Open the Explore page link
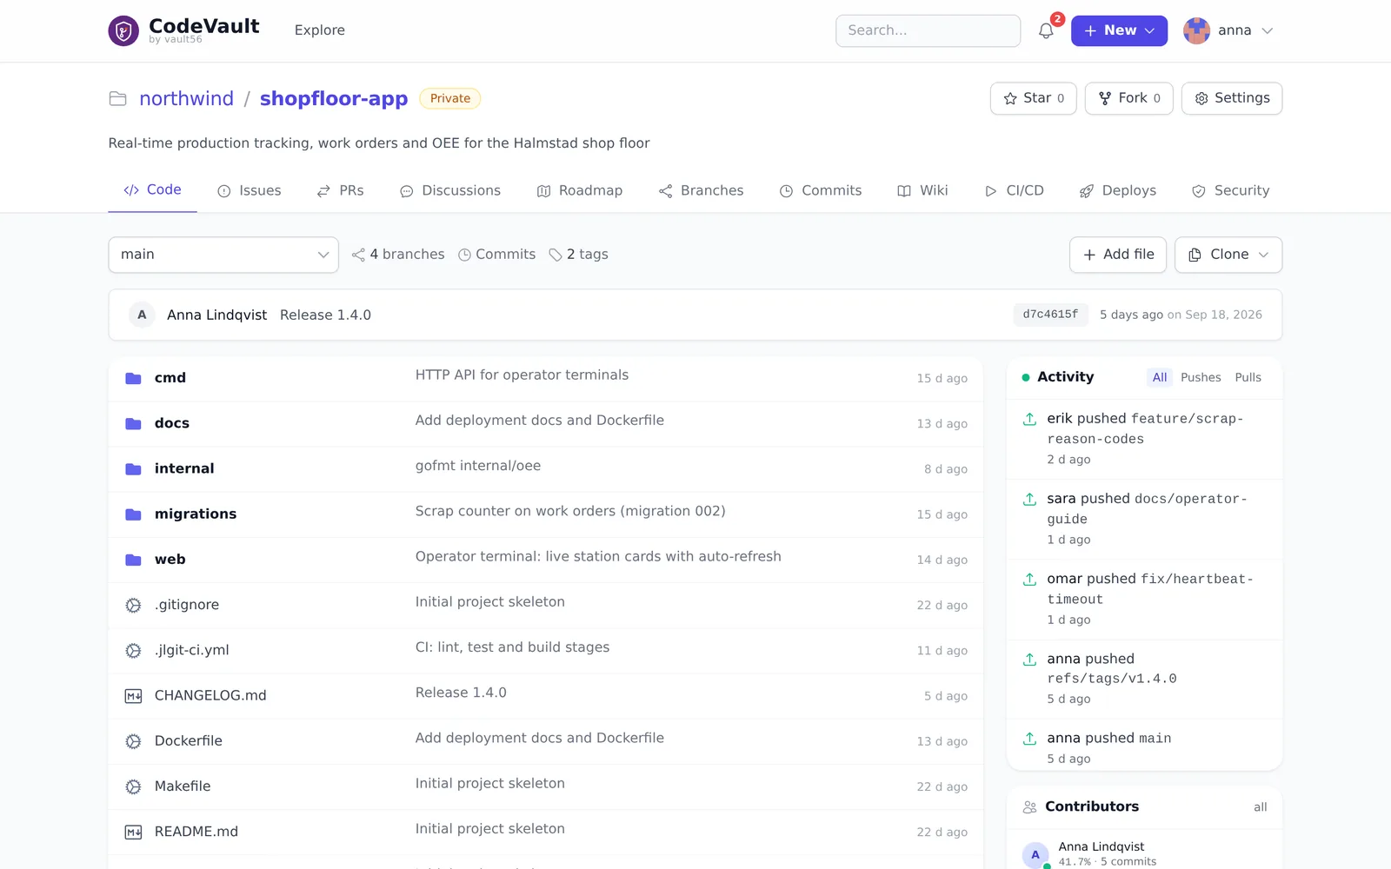 320,30
